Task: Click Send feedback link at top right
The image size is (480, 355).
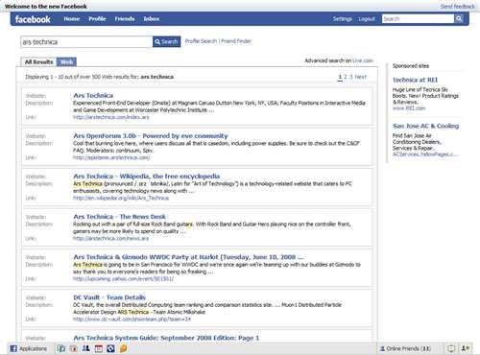Action: (458, 7)
